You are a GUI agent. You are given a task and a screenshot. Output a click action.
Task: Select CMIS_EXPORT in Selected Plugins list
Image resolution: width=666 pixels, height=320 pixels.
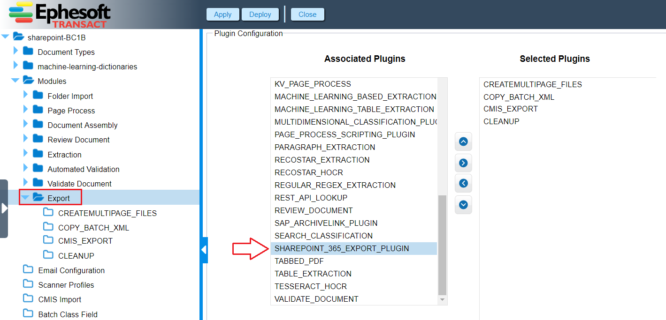pyautogui.click(x=511, y=109)
